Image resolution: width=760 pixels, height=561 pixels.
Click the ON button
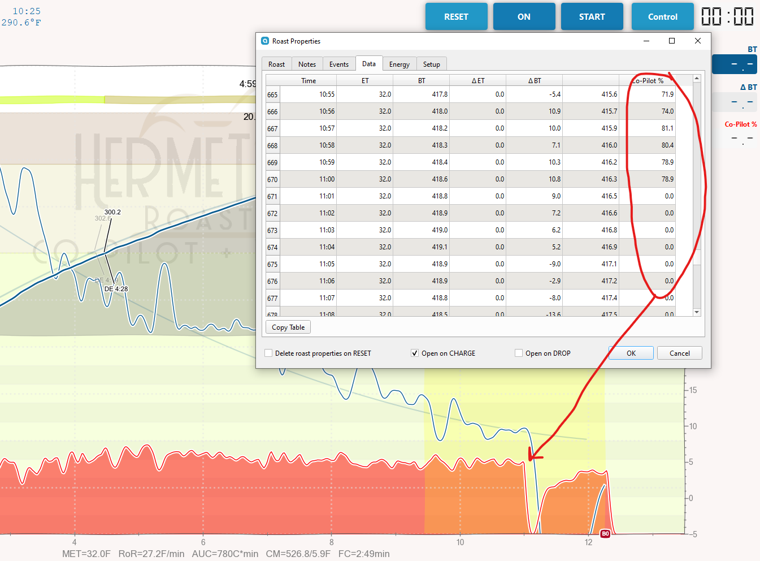click(x=524, y=16)
